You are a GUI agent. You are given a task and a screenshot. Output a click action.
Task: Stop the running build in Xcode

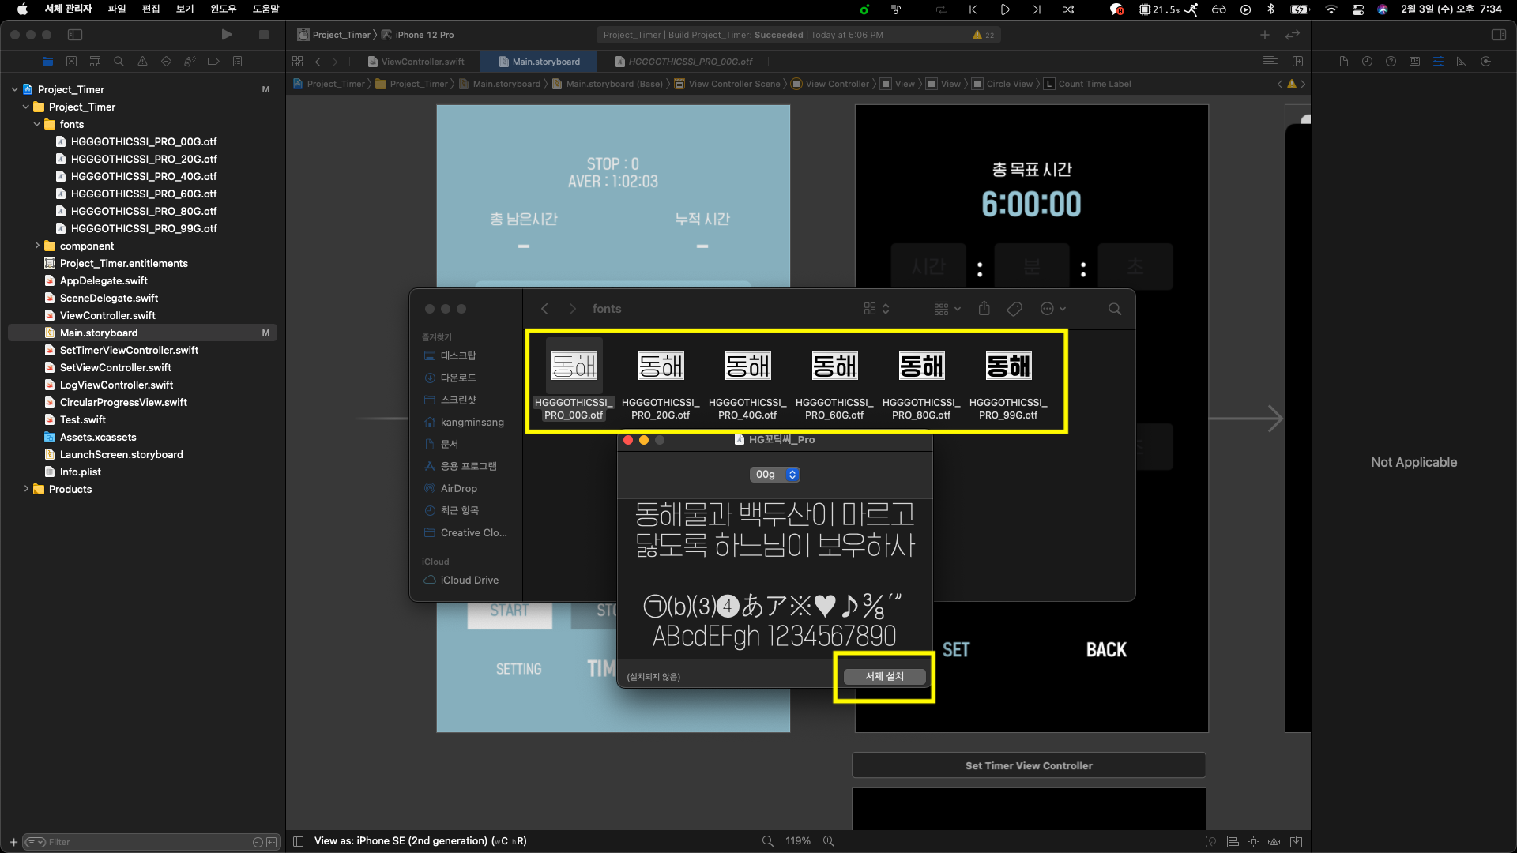point(264,35)
